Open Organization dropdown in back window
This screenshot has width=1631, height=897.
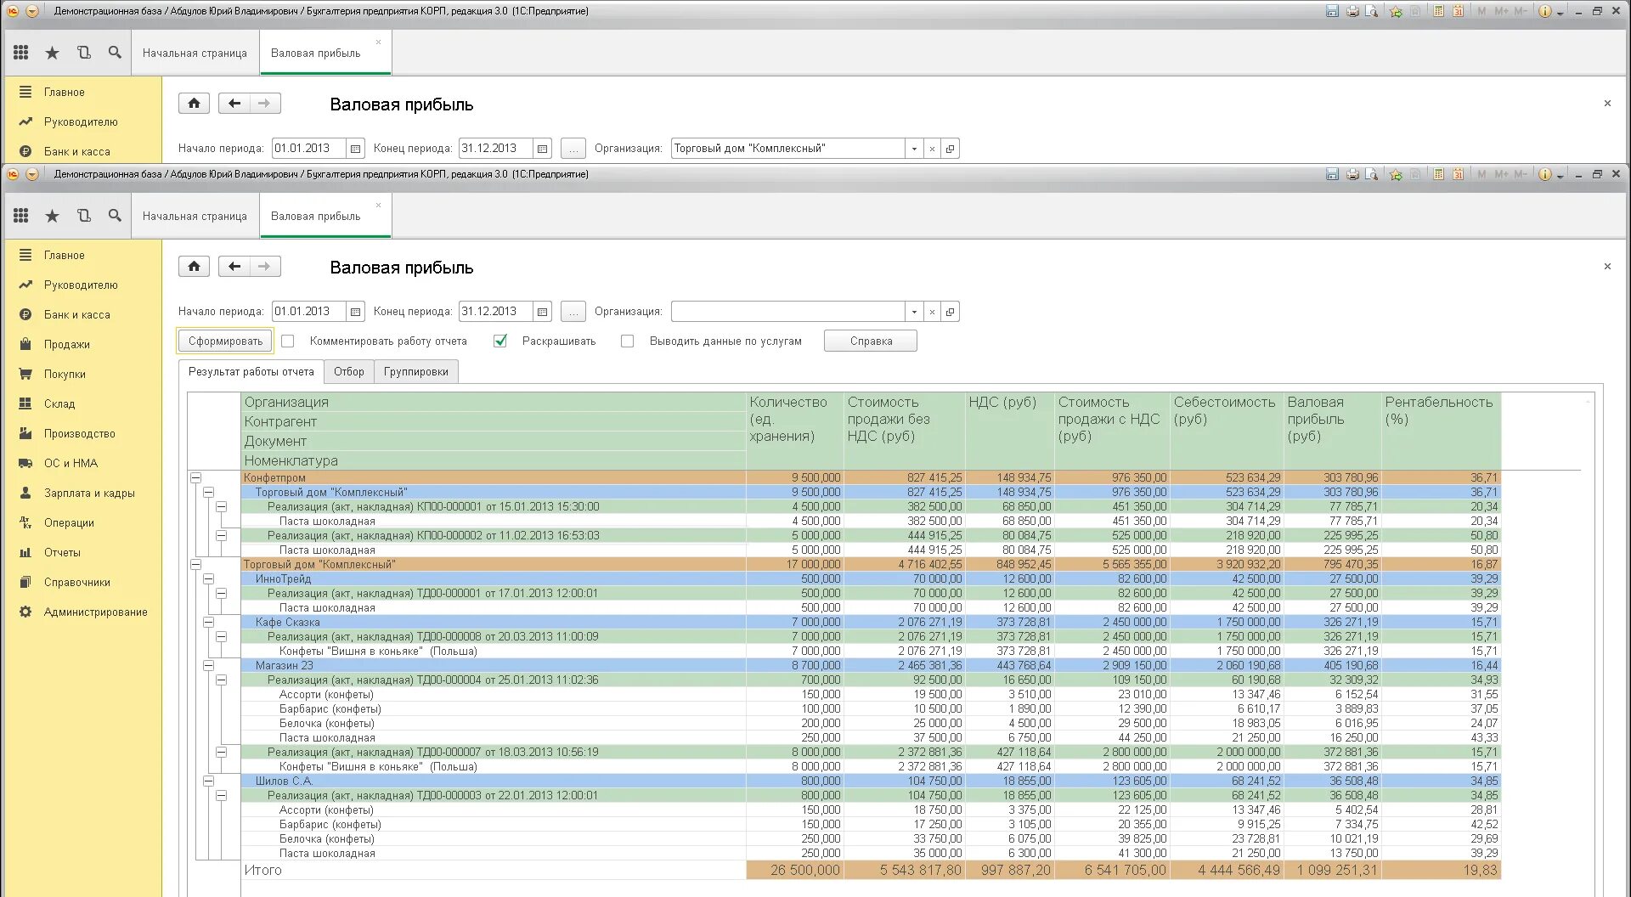[x=914, y=149]
